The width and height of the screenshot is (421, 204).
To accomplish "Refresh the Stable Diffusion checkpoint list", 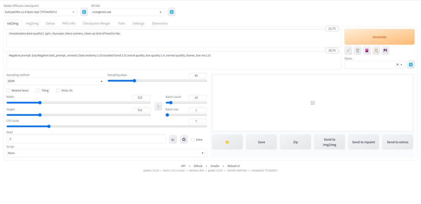I will coord(84,12).
